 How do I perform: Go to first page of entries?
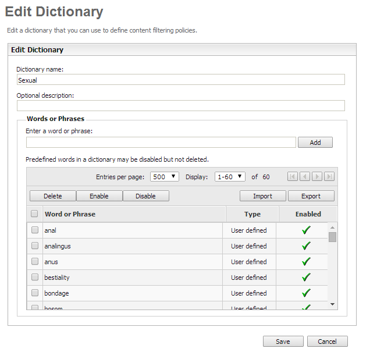tap(293, 176)
